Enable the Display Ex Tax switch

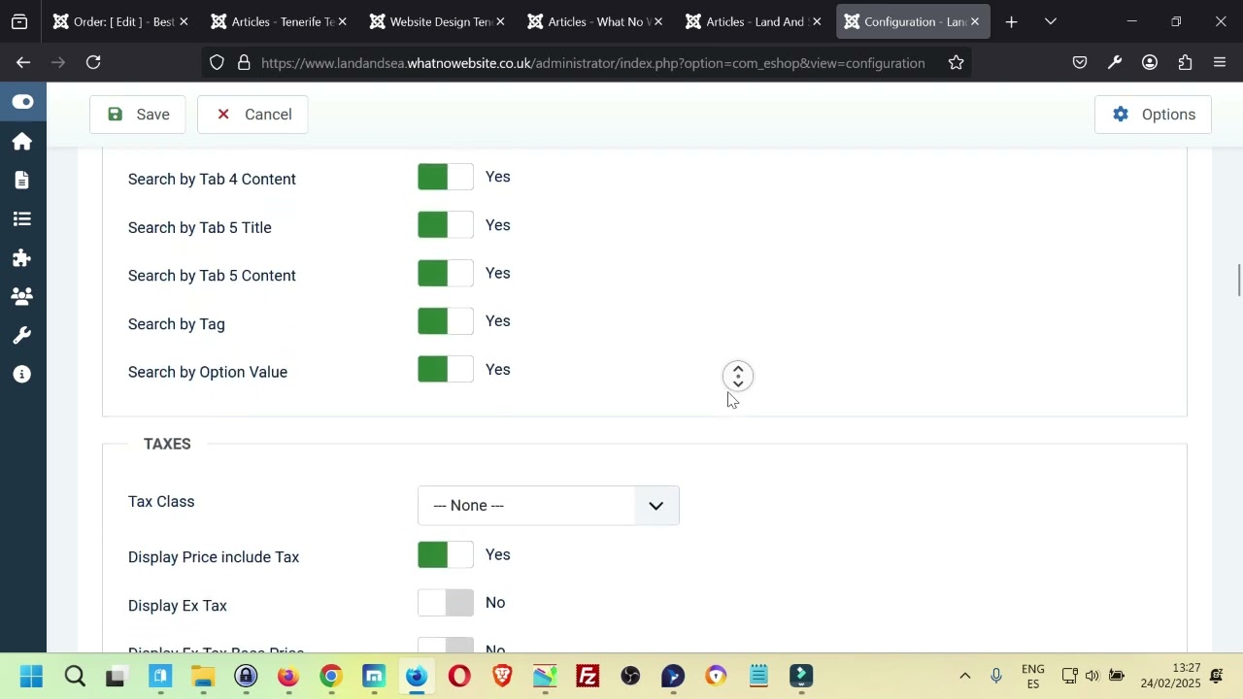click(446, 603)
